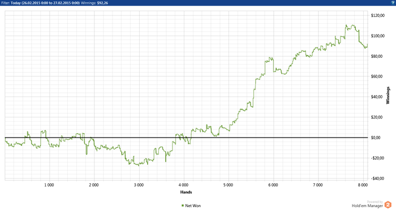Click the green Net Won legend swatch
Image resolution: width=396 pixels, height=210 pixels.
[183, 205]
